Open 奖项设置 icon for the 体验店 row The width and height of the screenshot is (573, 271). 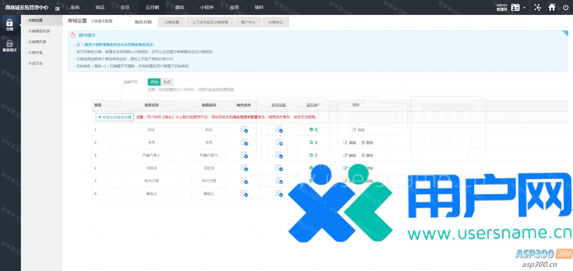click(279, 168)
